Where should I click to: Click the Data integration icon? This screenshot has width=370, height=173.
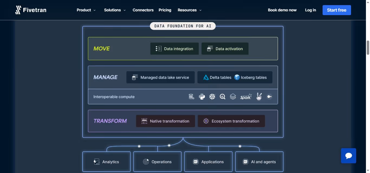(x=158, y=49)
